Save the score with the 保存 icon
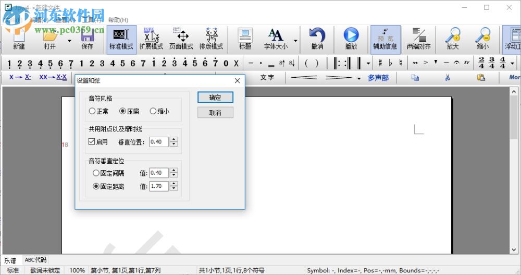 coord(88,39)
